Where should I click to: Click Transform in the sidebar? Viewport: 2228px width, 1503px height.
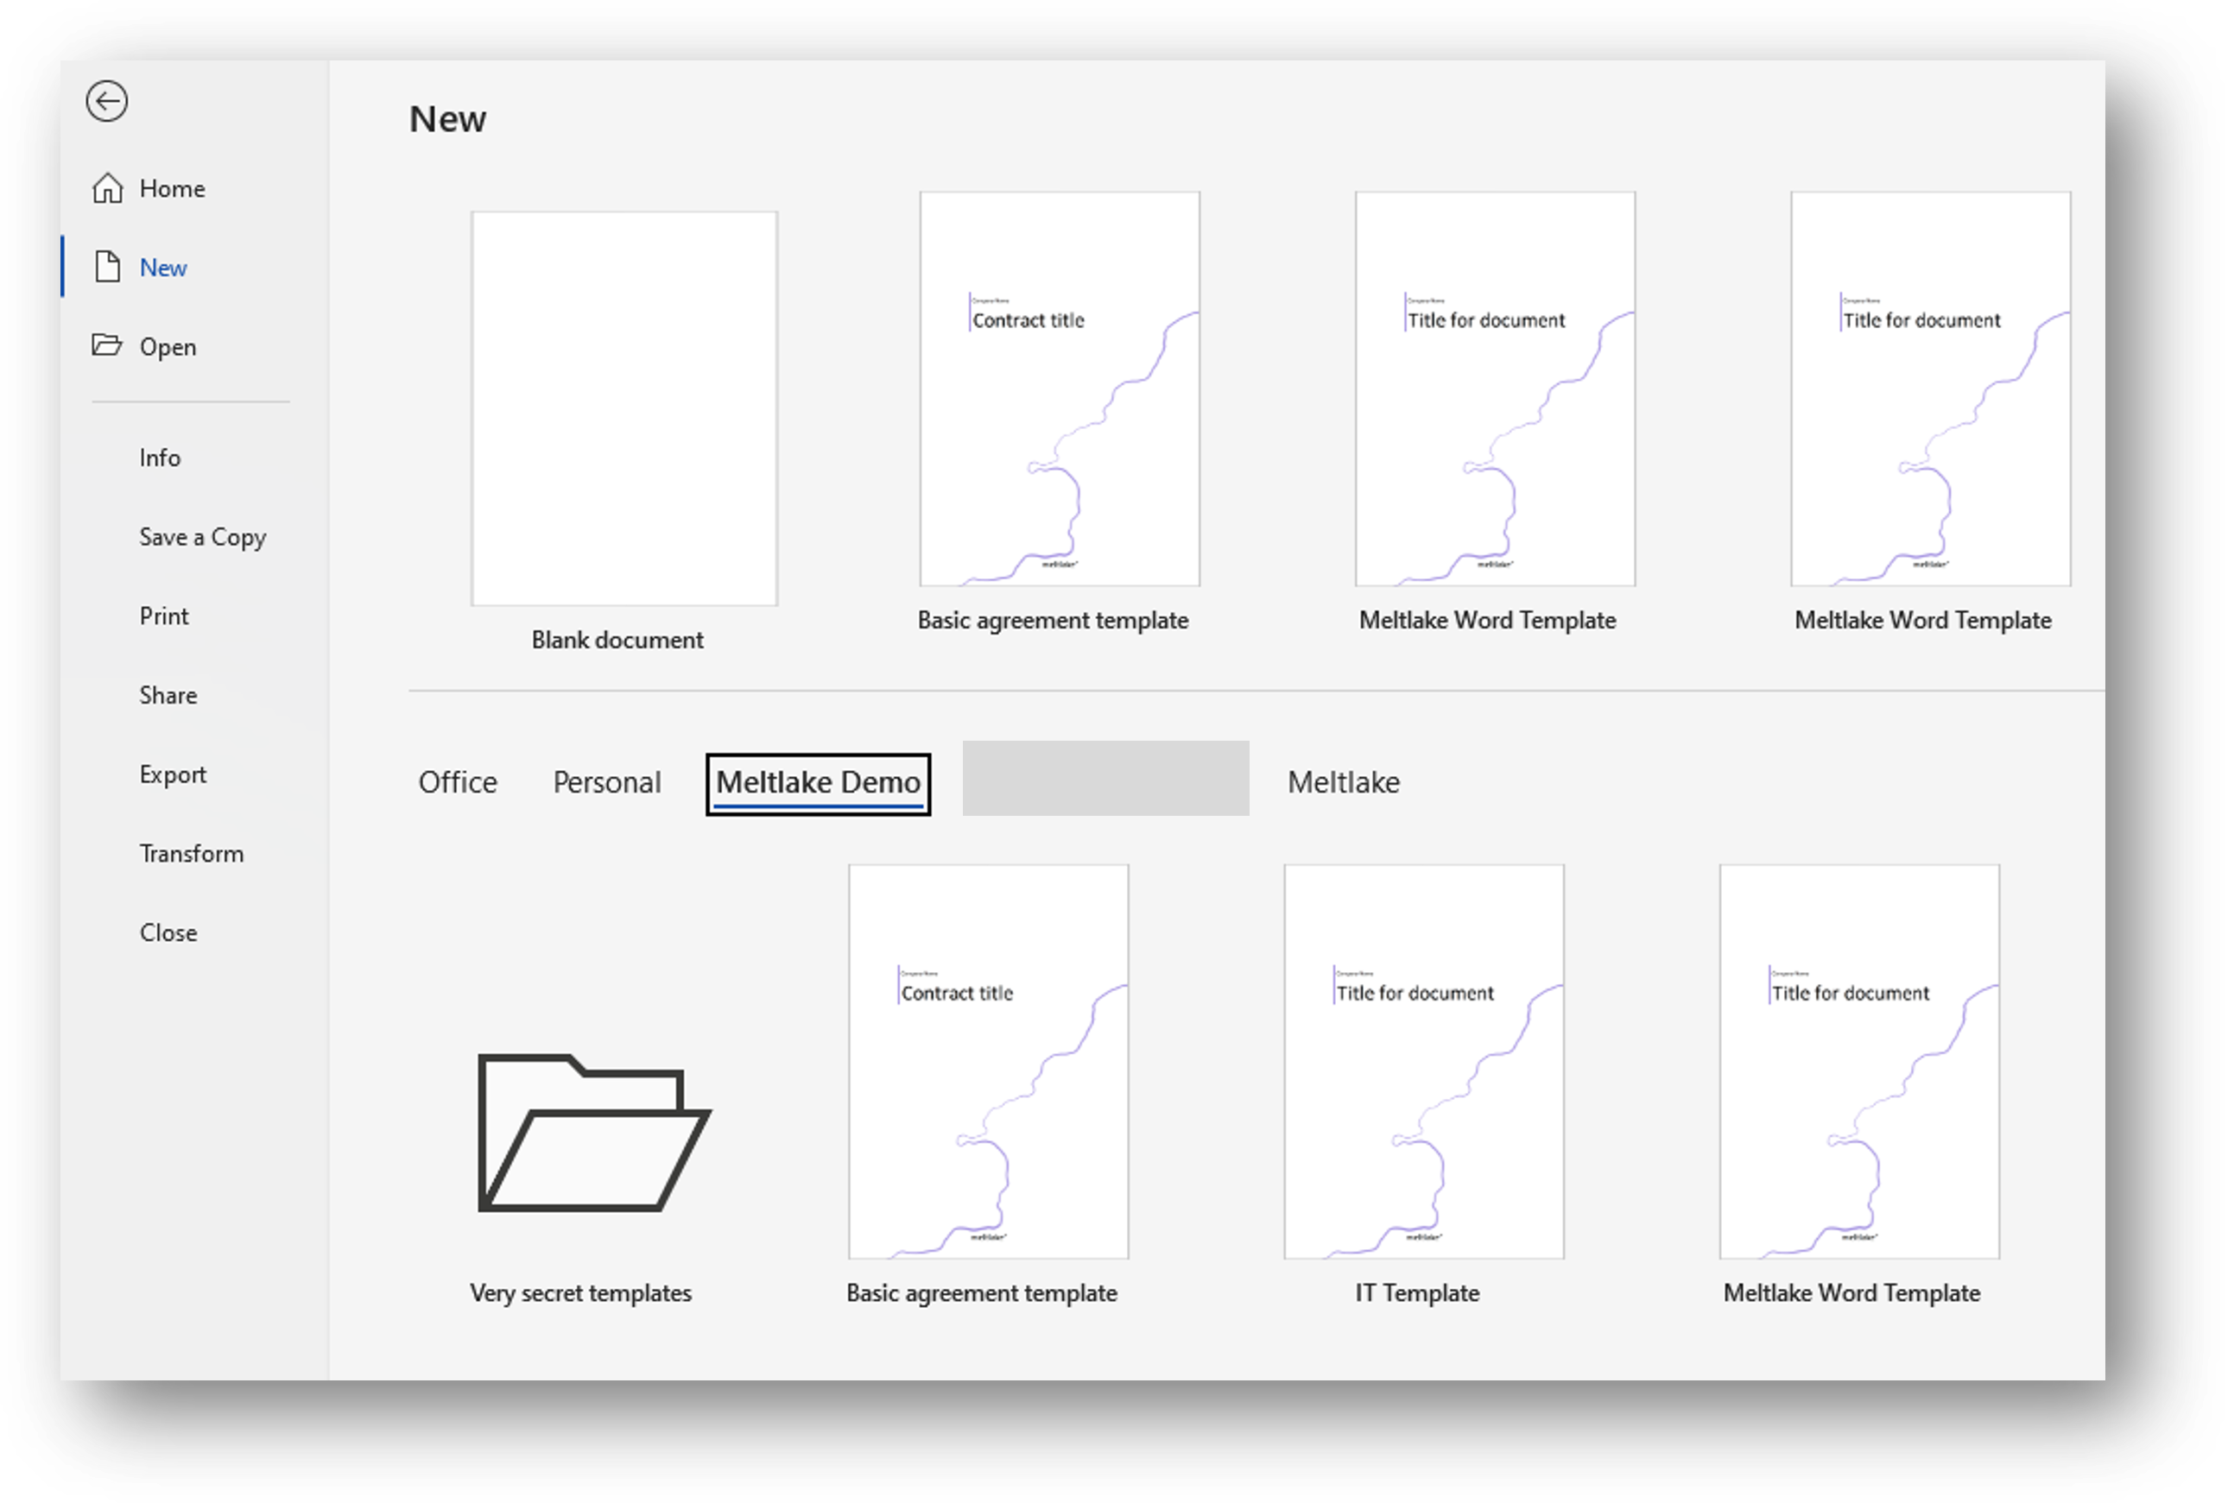coord(191,854)
